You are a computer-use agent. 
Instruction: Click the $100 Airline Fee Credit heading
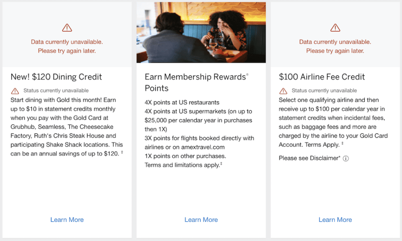pos(322,77)
